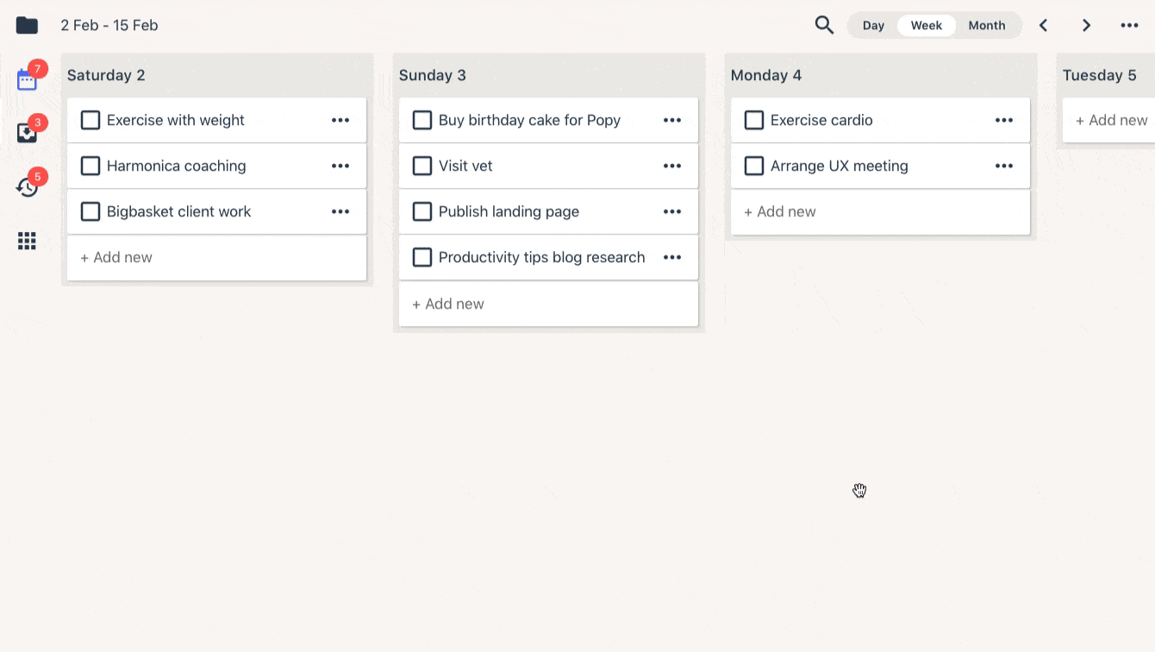Image resolution: width=1155 pixels, height=652 pixels.
Task: Go to next week with right arrow
Action: pos(1086,25)
